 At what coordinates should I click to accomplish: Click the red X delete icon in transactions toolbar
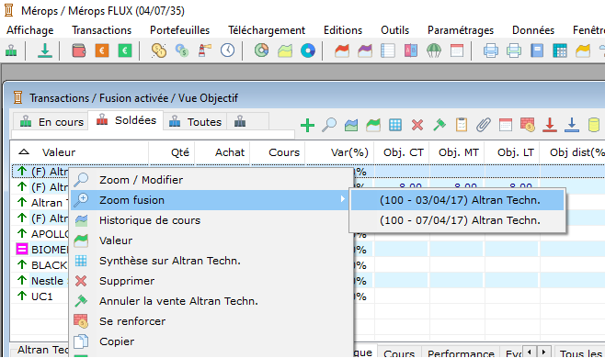[x=417, y=125]
